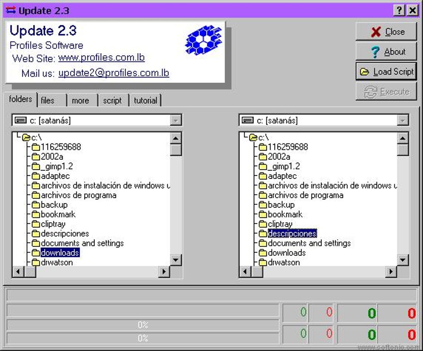Viewport: 423px width, 351px height.
Task: Select downloads in the left folder tree
Action: pyautogui.click(x=60, y=253)
